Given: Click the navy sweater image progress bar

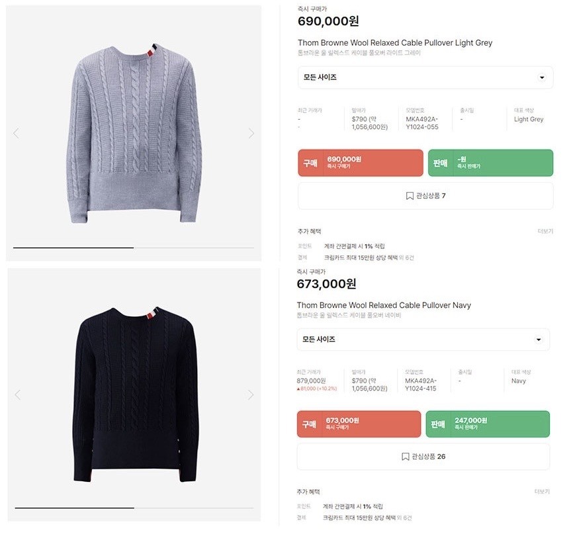Looking at the screenshot, I should [134, 508].
